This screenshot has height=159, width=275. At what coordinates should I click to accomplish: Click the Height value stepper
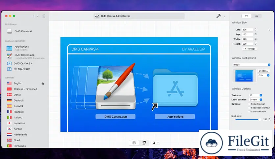(256, 44)
